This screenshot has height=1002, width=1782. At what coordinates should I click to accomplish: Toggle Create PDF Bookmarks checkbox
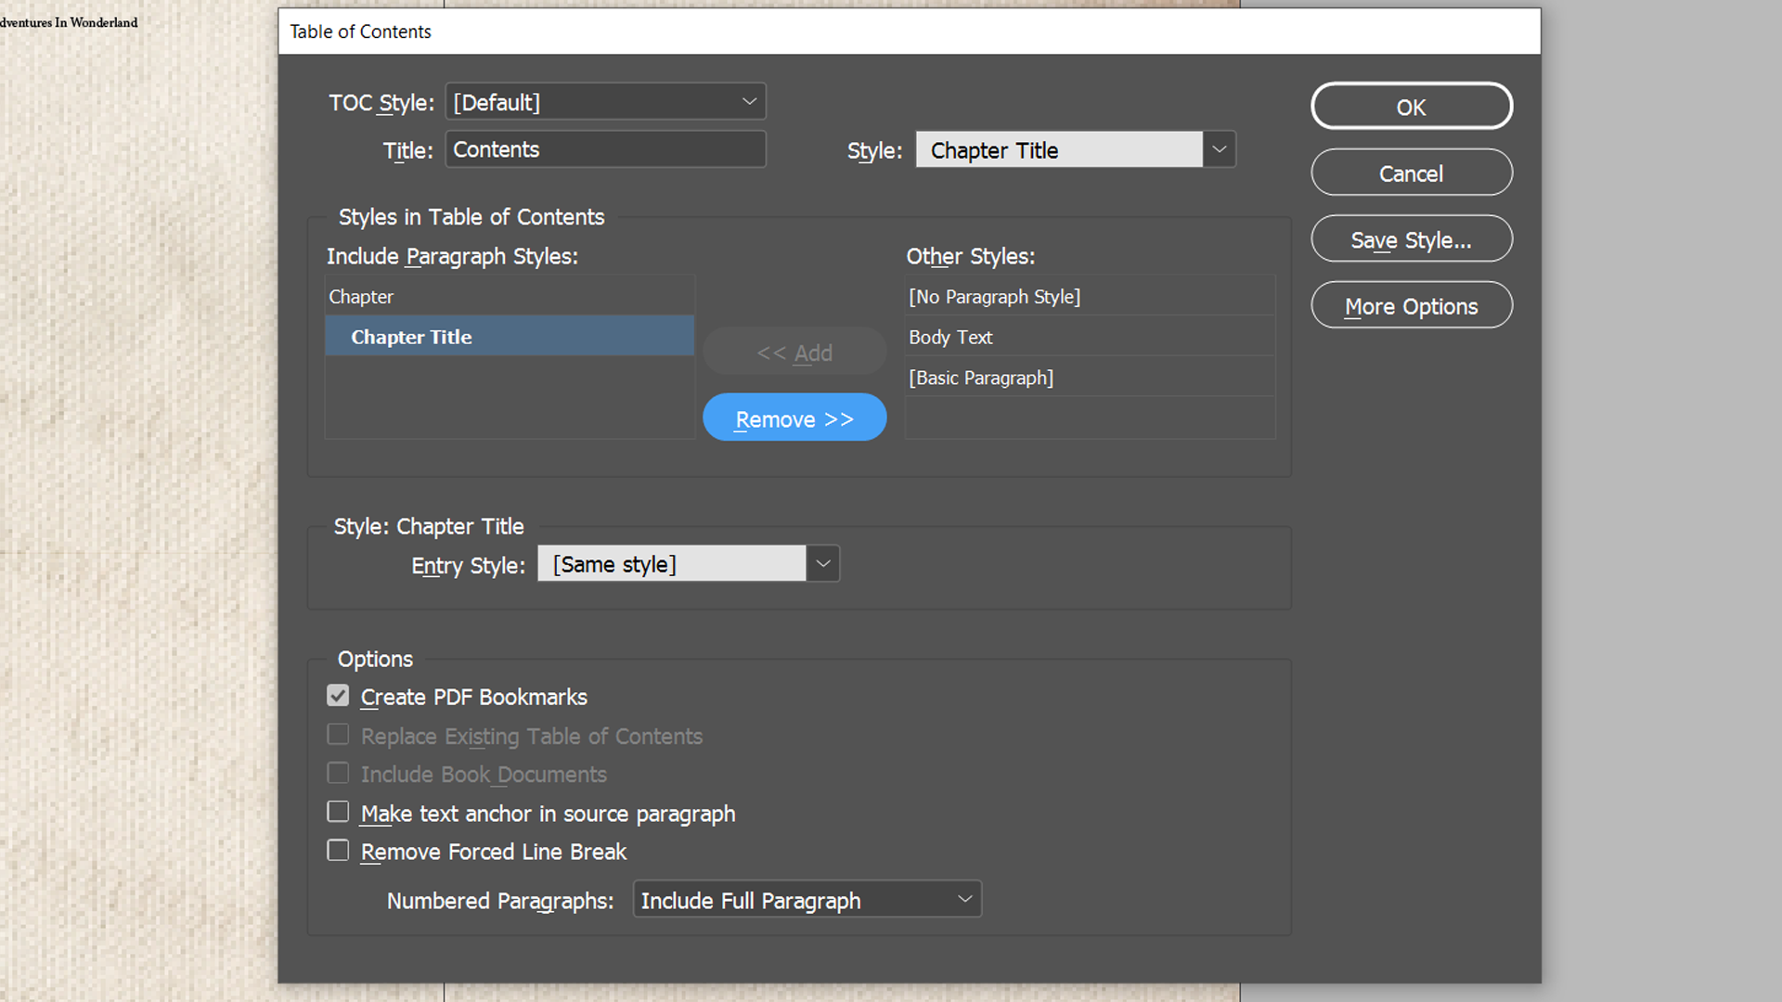[x=338, y=696]
